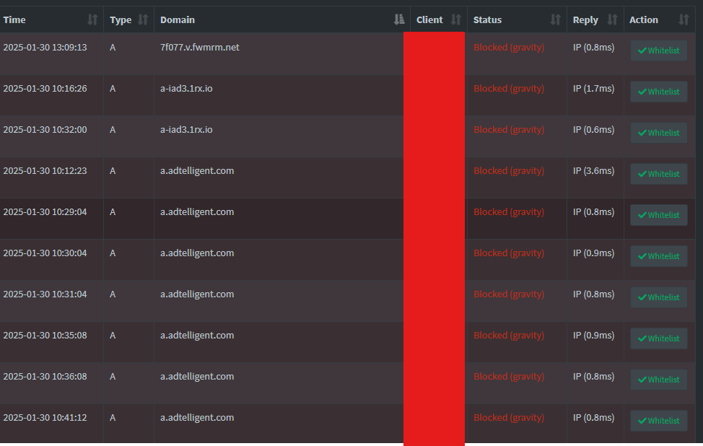Click the Reply column header label
Image resolution: width=703 pixels, height=446 pixels.
pyautogui.click(x=585, y=20)
